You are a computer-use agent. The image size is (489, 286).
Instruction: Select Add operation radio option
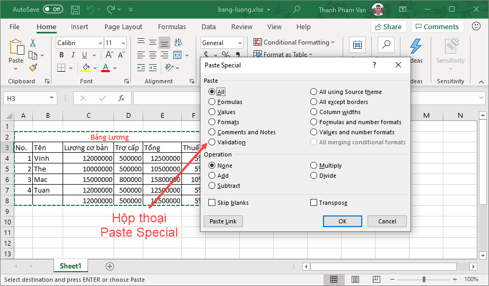point(212,175)
